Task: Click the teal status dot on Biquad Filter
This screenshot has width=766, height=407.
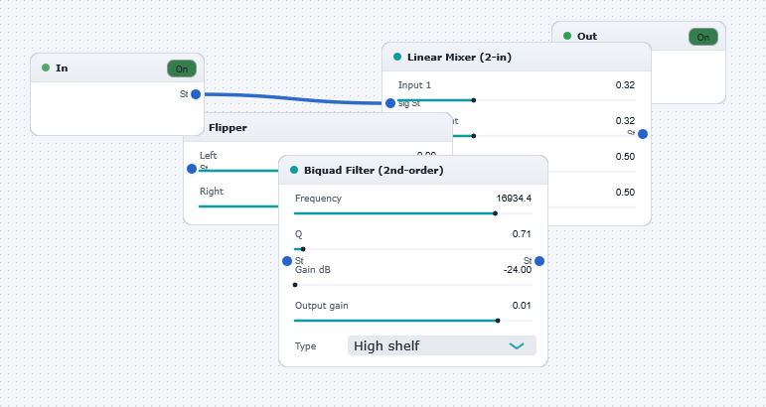Action: point(294,170)
